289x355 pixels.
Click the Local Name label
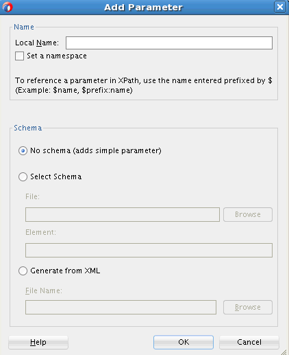click(37, 43)
